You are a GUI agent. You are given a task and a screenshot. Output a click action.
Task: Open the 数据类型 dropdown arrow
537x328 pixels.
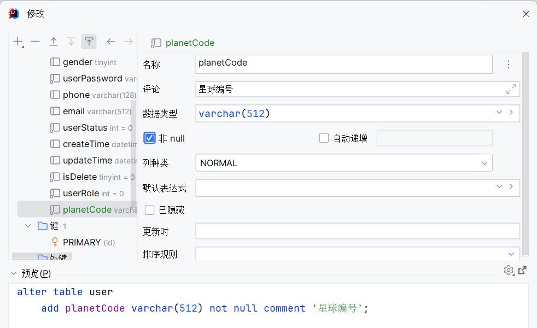(499, 113)
